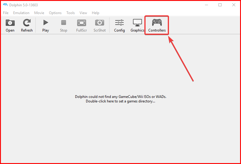Maximize the Dolphin window

tap(220, 5)
